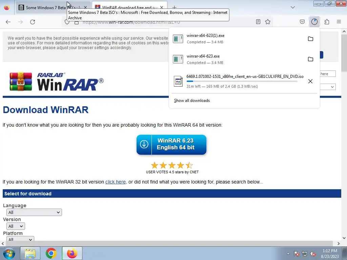Click the search field reading 'here'

pyautogui.click(x=328, y=74)
